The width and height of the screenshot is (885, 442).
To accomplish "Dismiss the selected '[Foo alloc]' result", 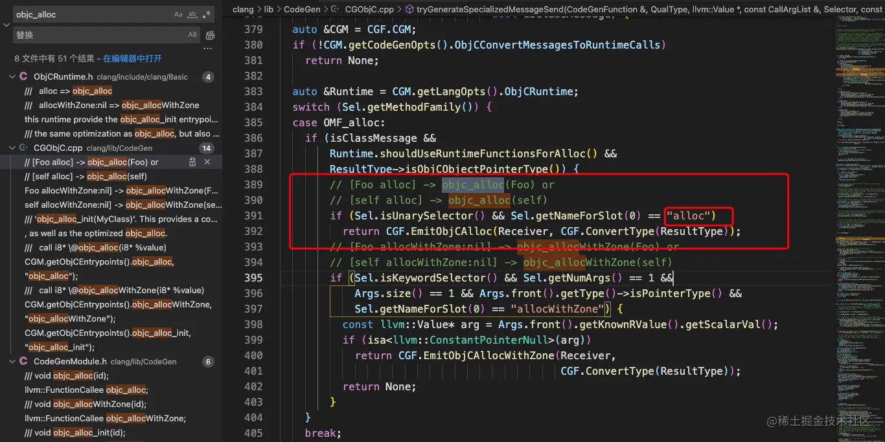I will 207,162.
